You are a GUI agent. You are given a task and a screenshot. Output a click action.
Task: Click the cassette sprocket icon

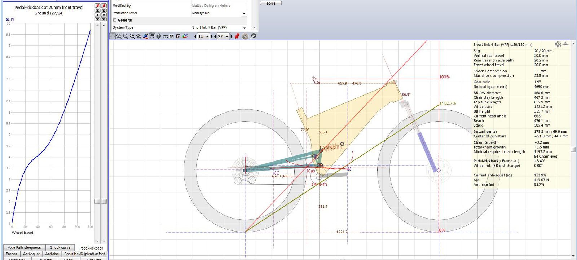pyautogui.click(x=245, y=36)
